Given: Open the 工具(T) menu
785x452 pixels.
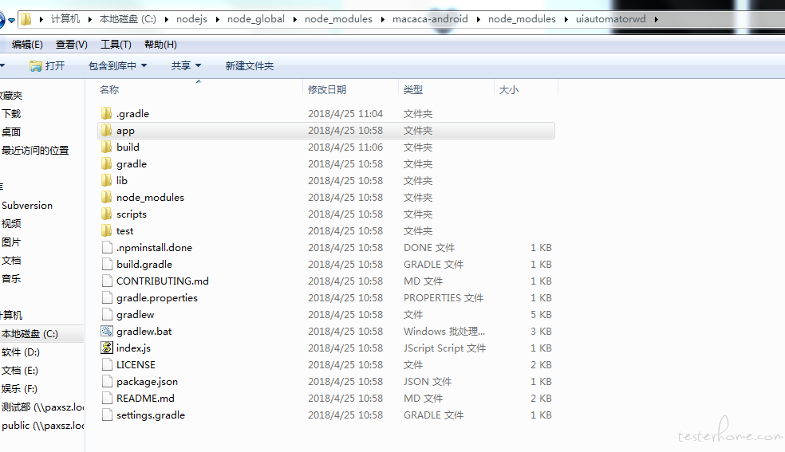Looking at the screenshot, I should pyautogui.click(x=116, y=45).
